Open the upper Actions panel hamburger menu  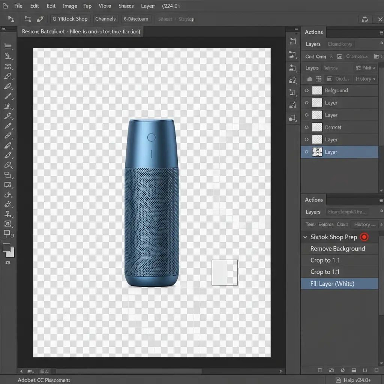point(381,33)
